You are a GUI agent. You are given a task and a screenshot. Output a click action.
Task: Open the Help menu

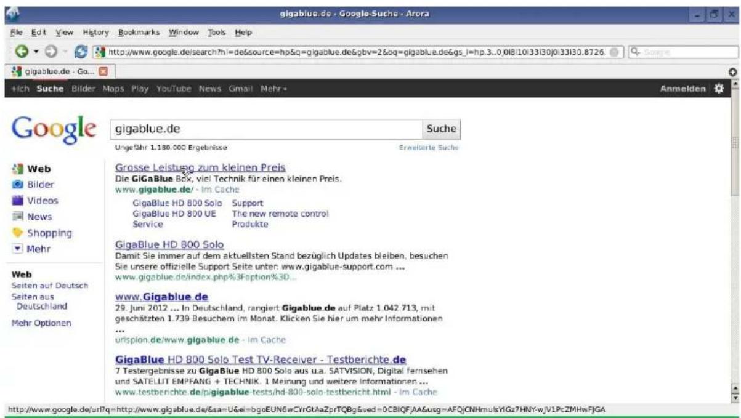point(243,31)
